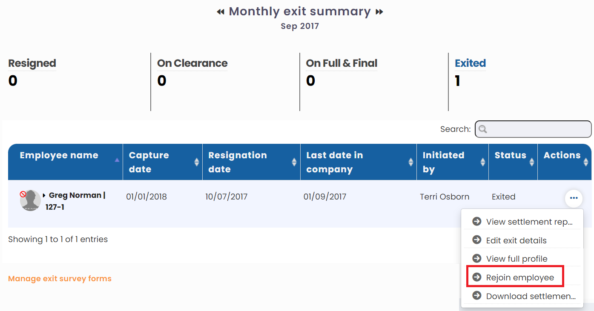594x311 pixels.
Task: Click Showing 1 to 1 of 1 entries
Action: click(58, 240)
